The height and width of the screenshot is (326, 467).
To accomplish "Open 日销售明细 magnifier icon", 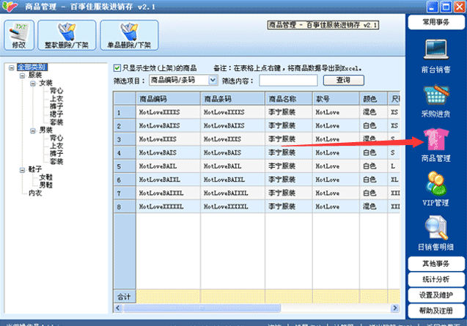I will pos(436,228).
